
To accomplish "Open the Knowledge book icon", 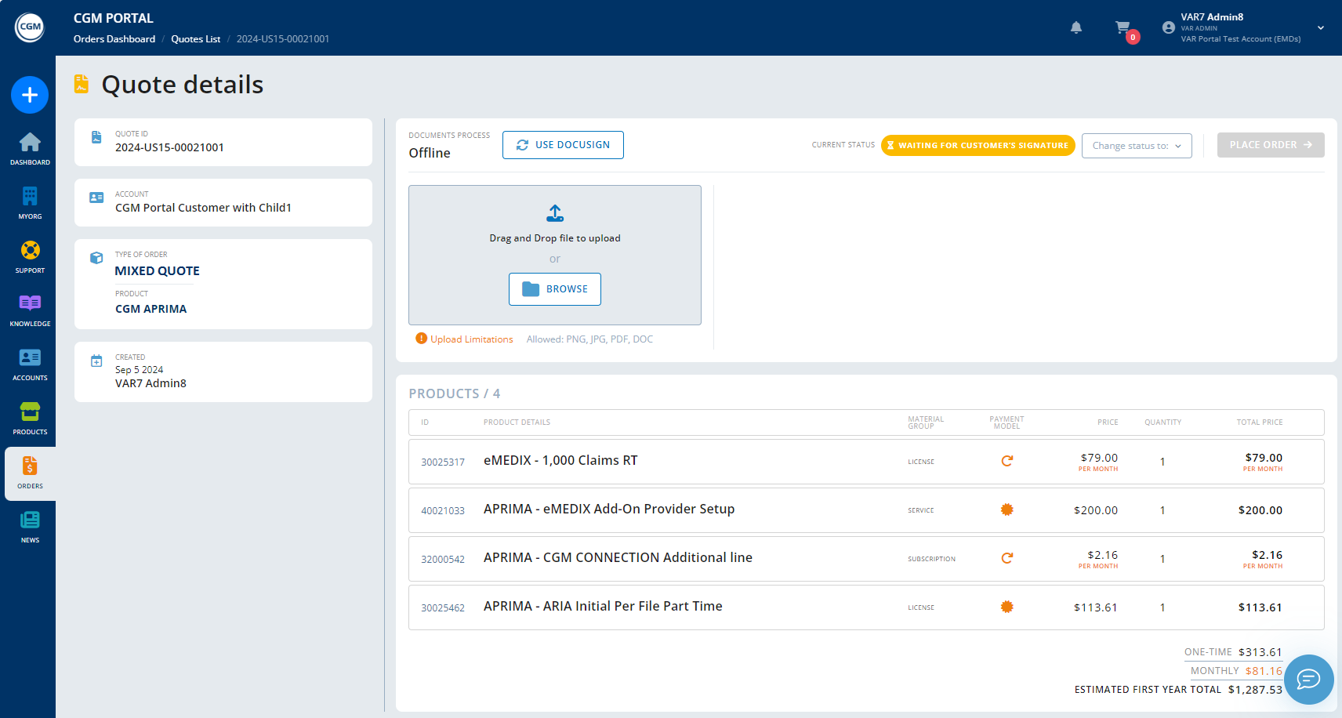I will (x=30, y=310).
